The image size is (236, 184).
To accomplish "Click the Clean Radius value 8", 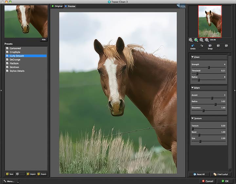I will (225, 77).
